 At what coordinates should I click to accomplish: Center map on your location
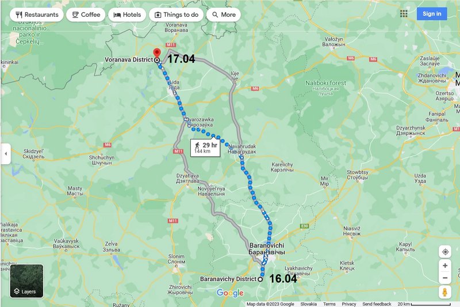click(x=444, y=252)
